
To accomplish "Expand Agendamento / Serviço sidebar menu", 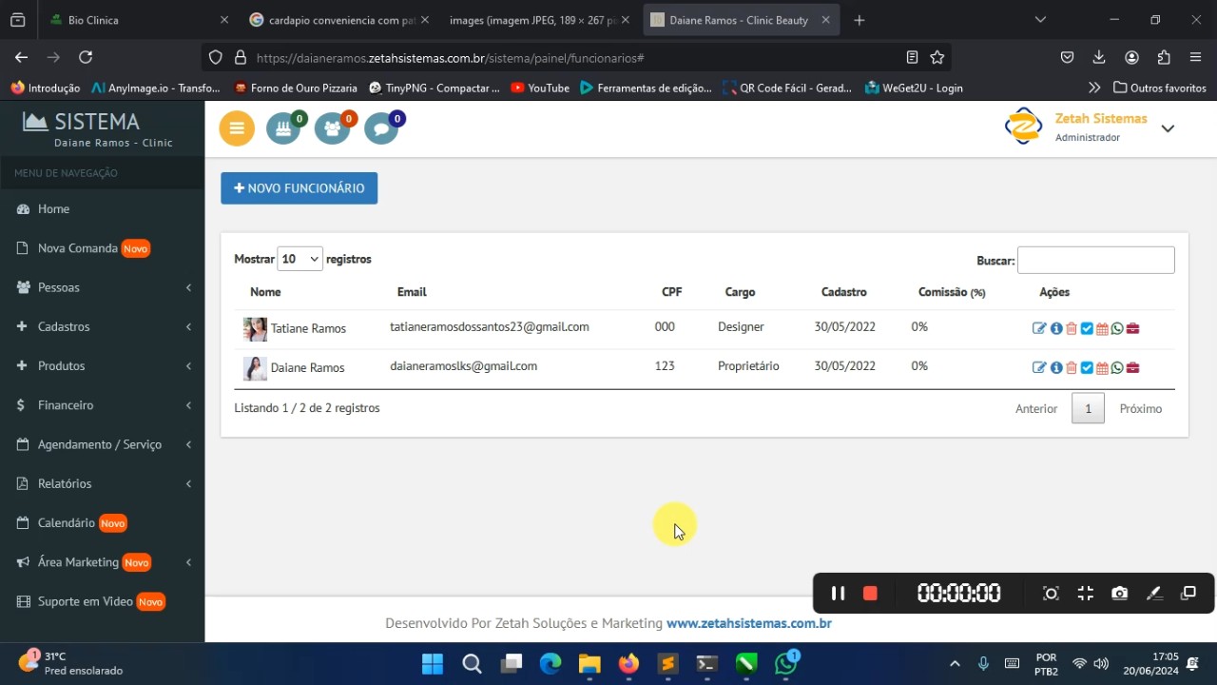I will (x=103, y=444).
